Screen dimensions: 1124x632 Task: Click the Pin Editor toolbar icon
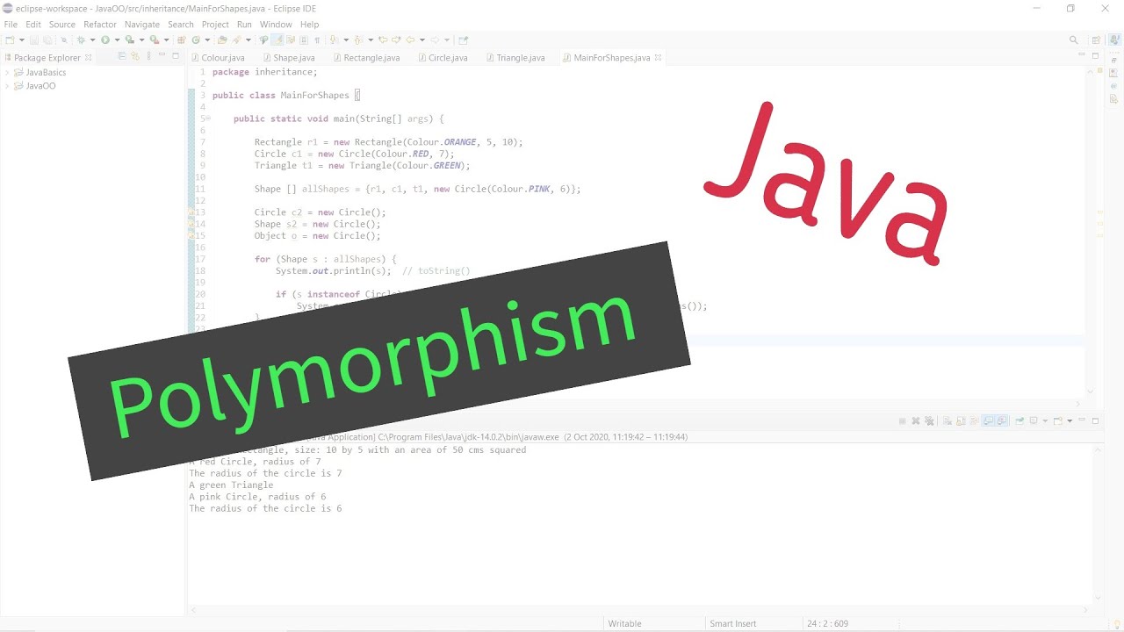(x=463, y=39)
